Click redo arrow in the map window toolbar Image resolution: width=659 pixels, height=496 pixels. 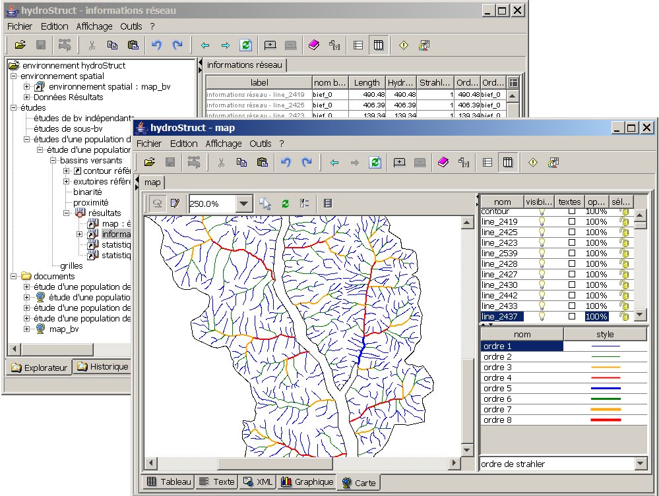pyautogui.click(x=307, y=163)
